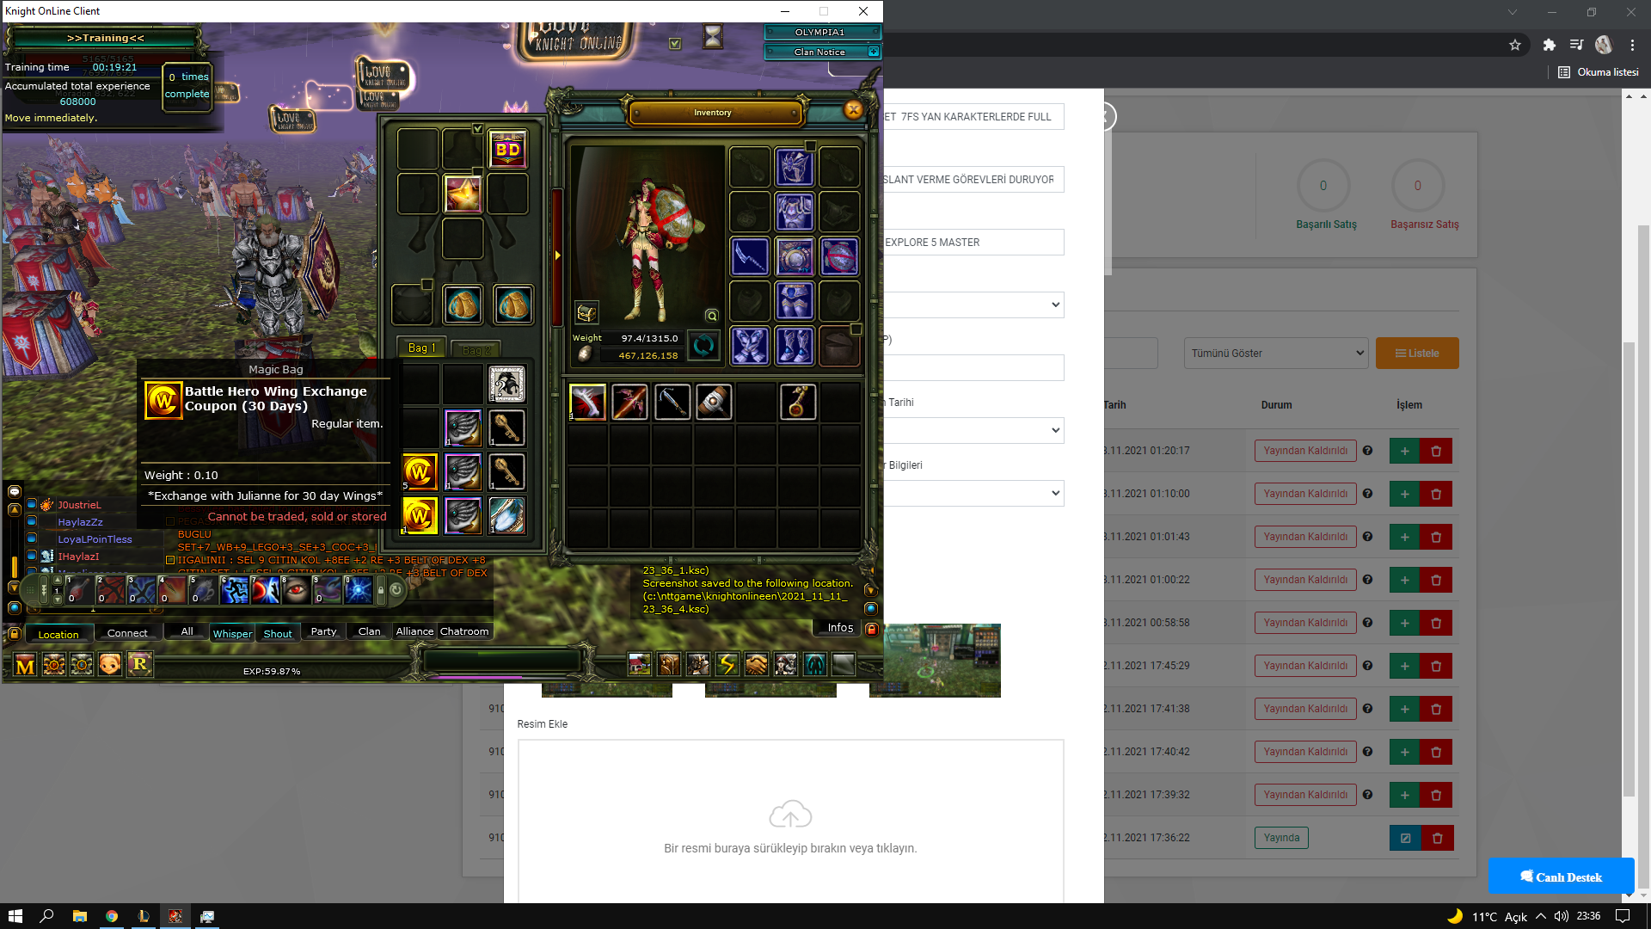Viewport: 1651px width, 929px height.
Task: Click the Wing Exchange Coupon stacked 5
Action: 420,471
